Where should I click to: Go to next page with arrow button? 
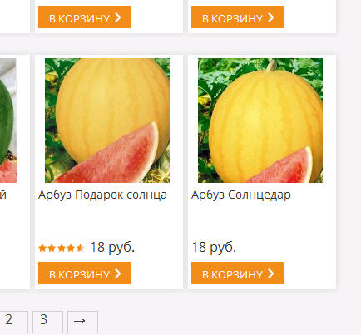click(82, 322)
